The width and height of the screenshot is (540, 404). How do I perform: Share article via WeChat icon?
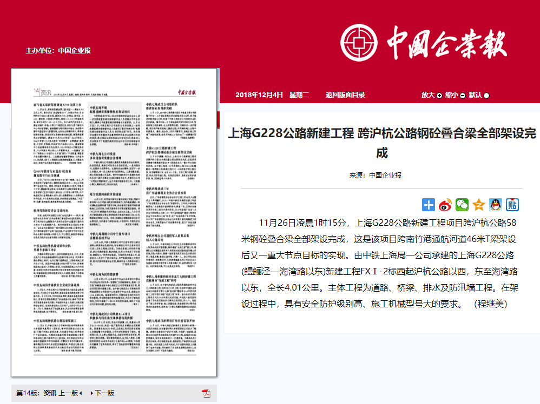[462, 205]
